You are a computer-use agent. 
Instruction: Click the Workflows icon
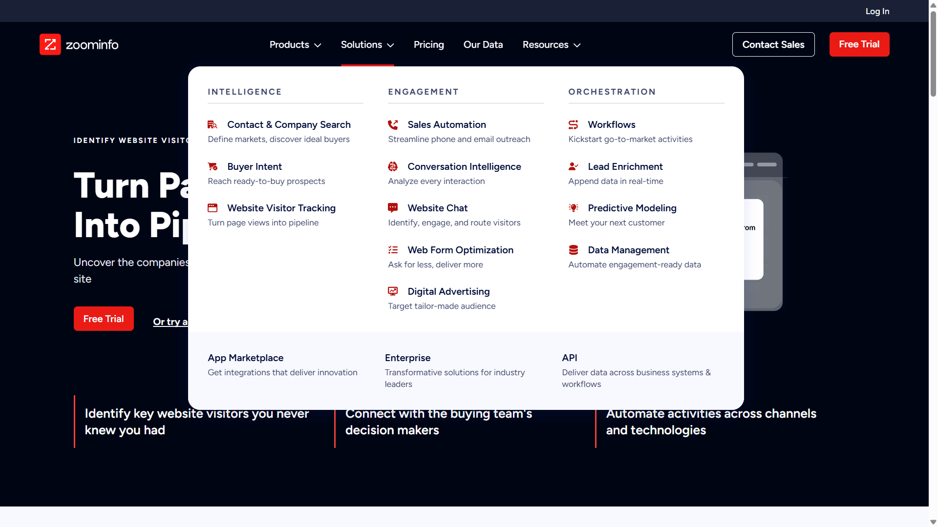[574, 125]
